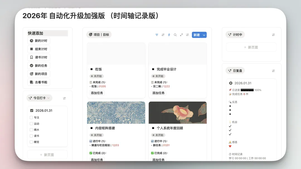Click the blue 新建 button
This screenshot has height=169, width=301.
click(x=196, y=35)
